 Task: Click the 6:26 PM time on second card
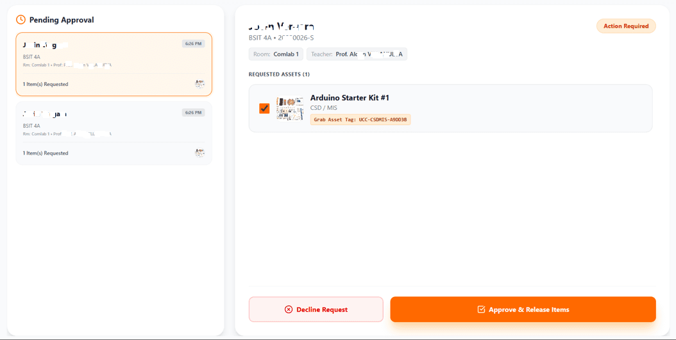tap(193, 113)
